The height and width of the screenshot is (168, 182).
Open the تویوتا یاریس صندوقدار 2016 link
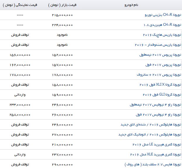click(x=158, y=45)
